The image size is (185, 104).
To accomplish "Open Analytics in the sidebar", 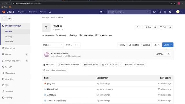I will 9,79.
